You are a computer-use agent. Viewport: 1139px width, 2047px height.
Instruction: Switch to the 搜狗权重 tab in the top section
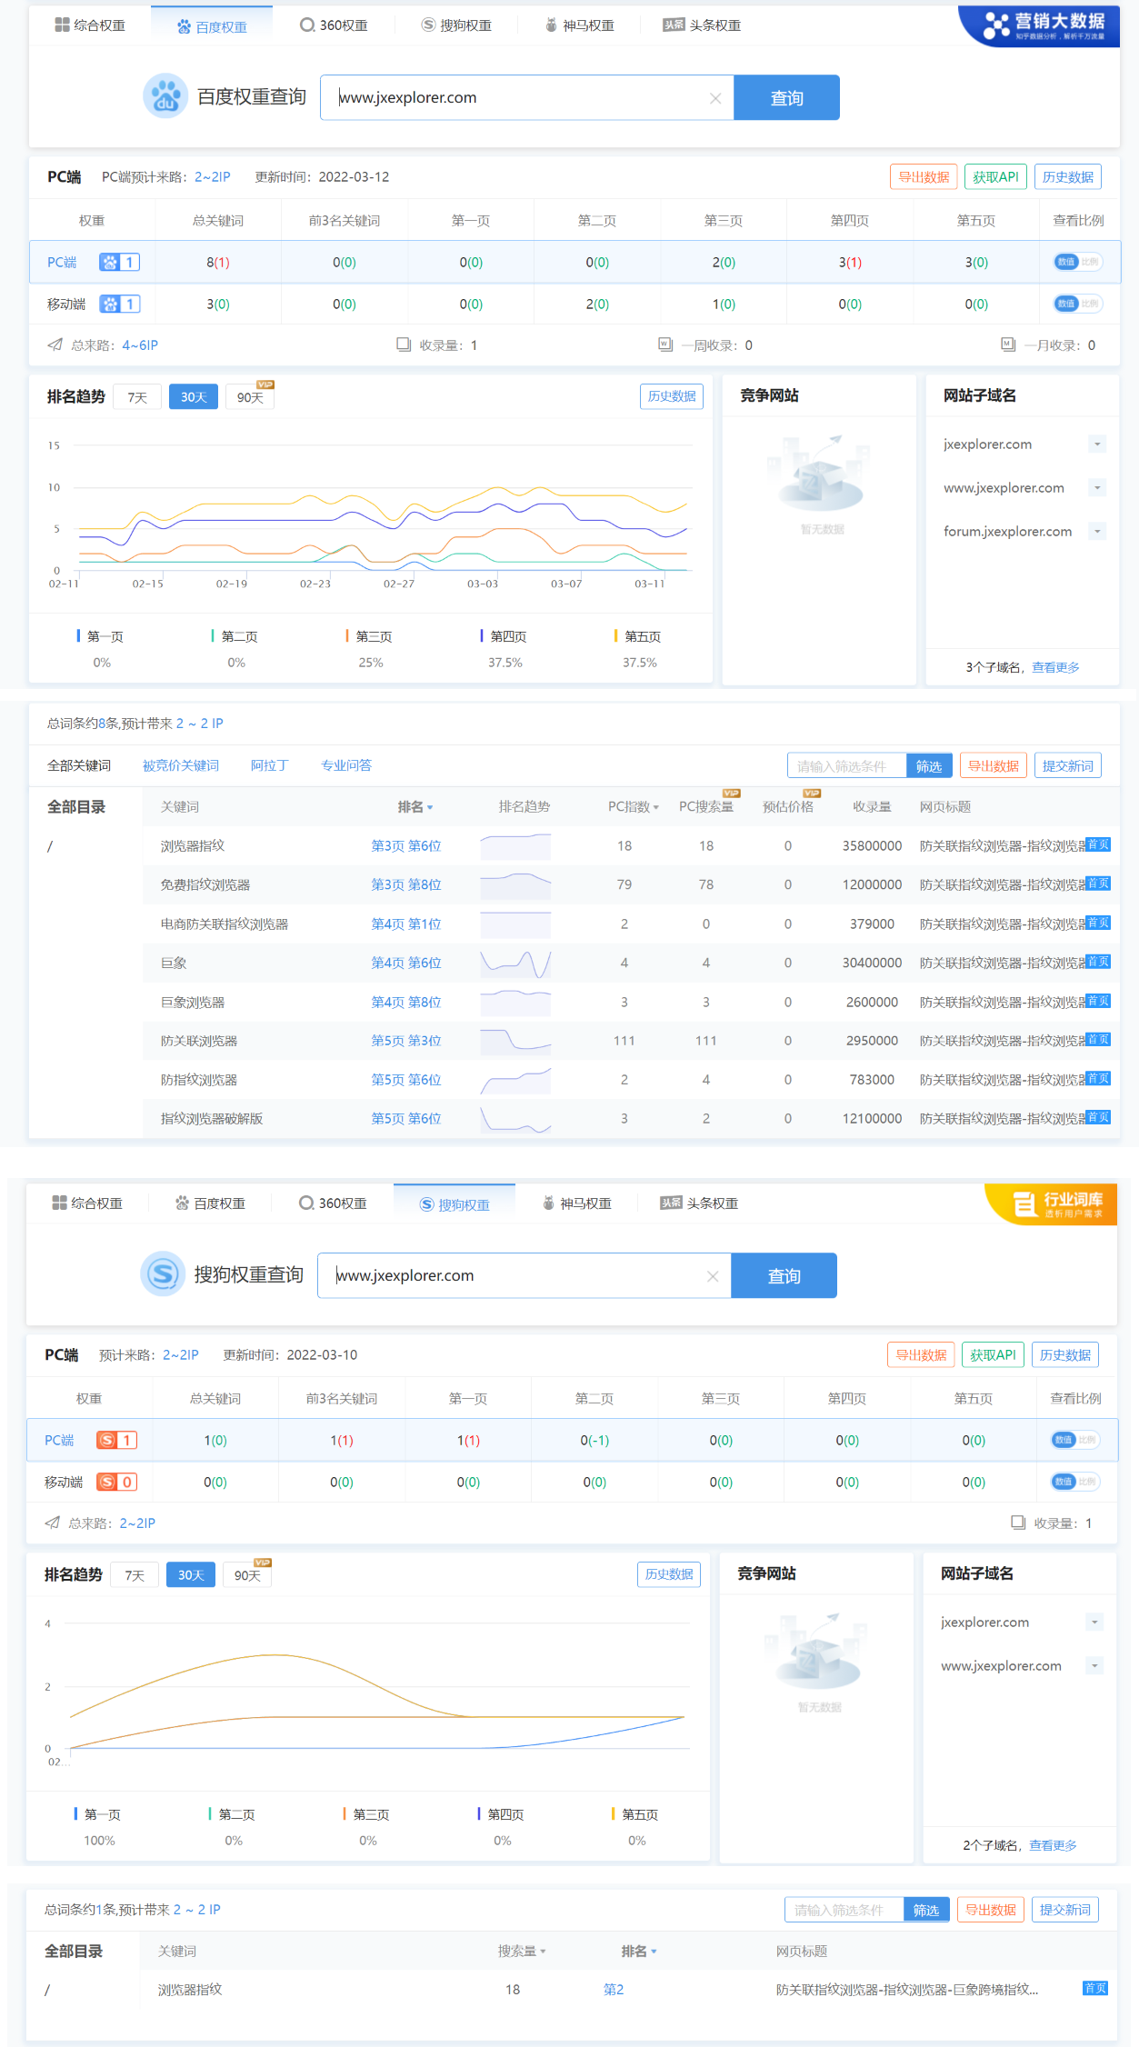point(456,25)
